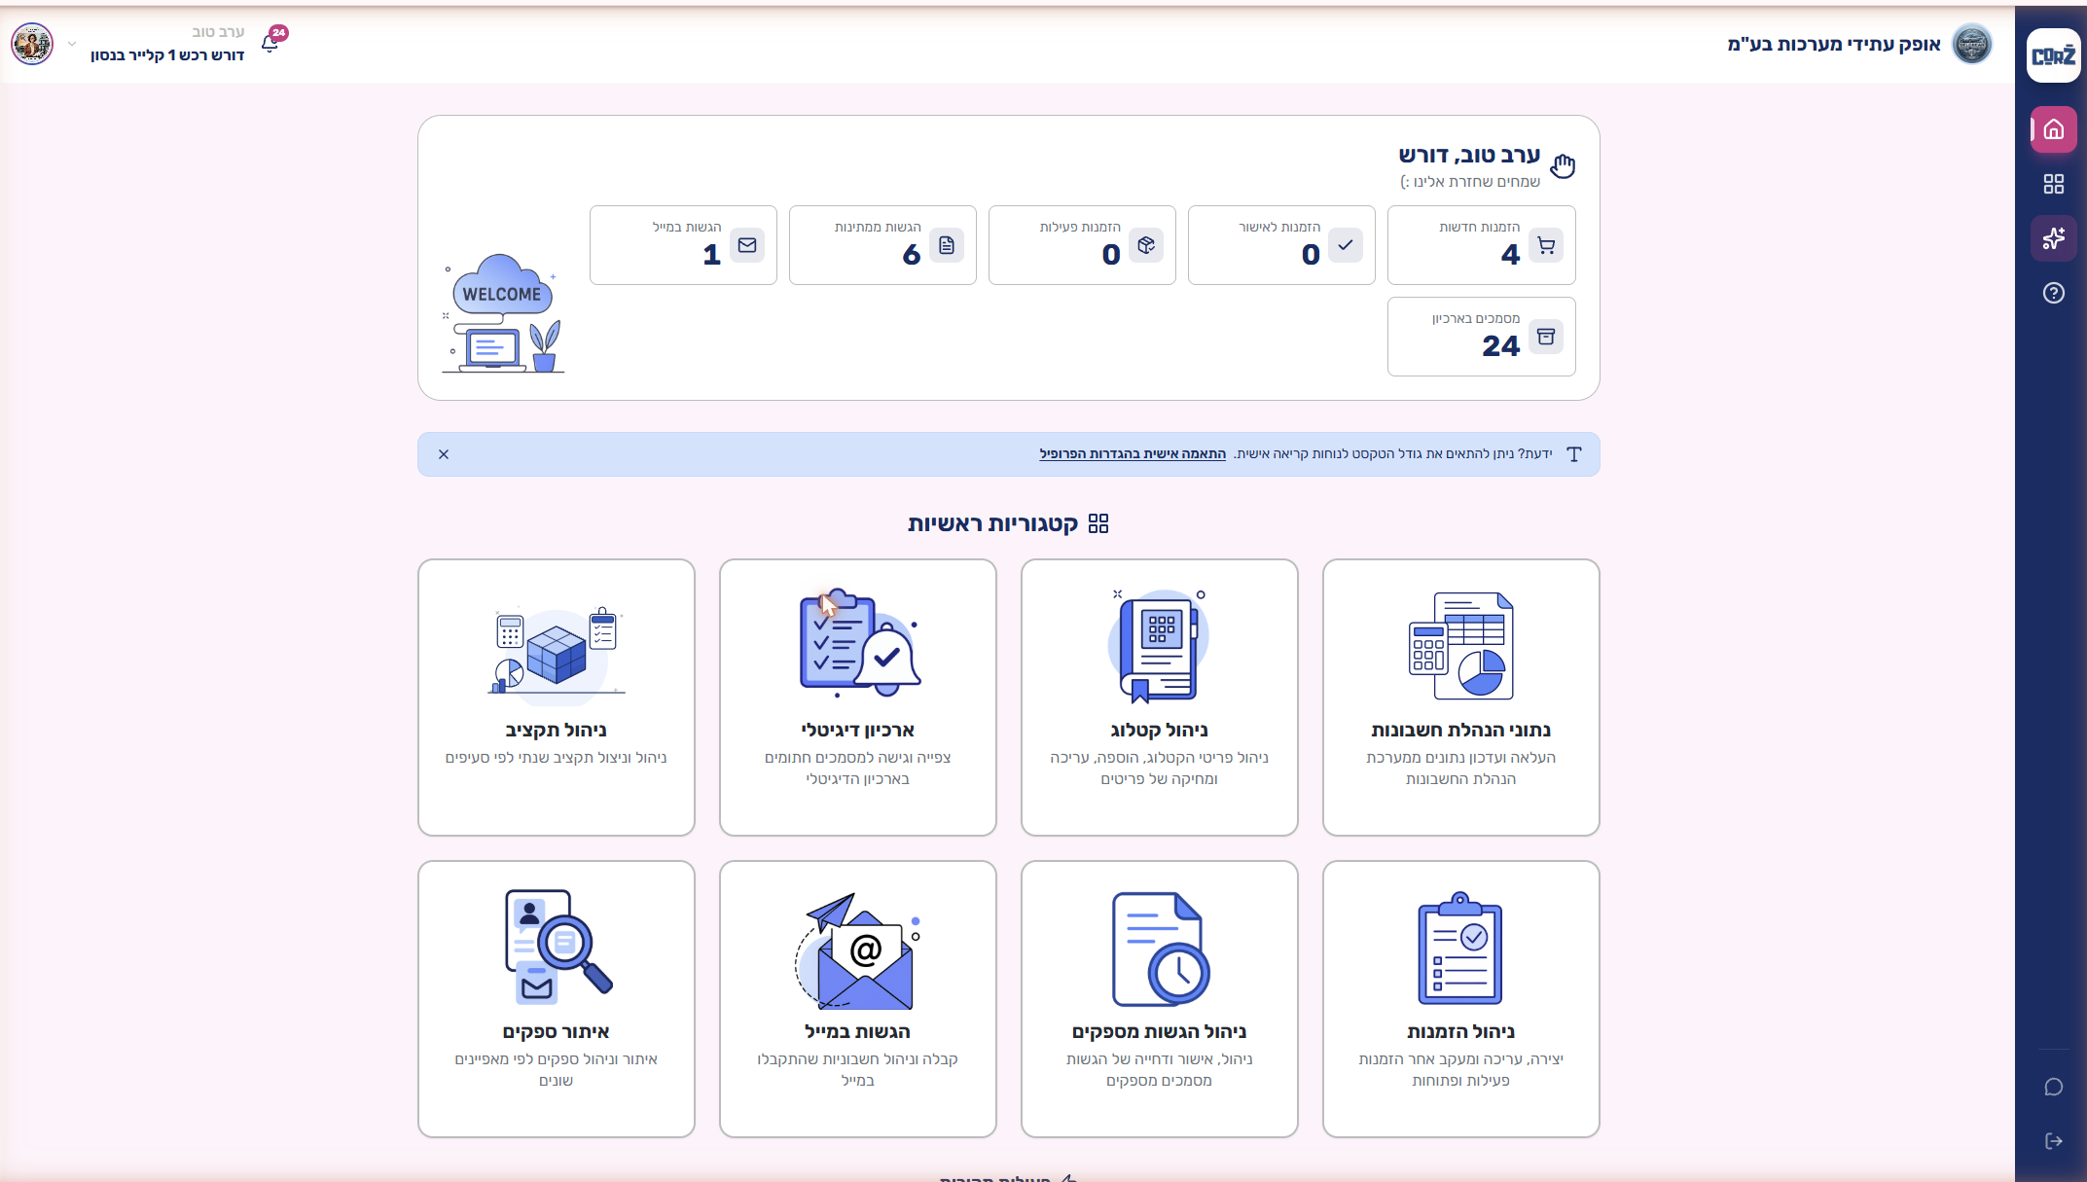Open the הזמנות פעילות stat card
The image size is (2087, 1182).
(x=1082, y=245)
